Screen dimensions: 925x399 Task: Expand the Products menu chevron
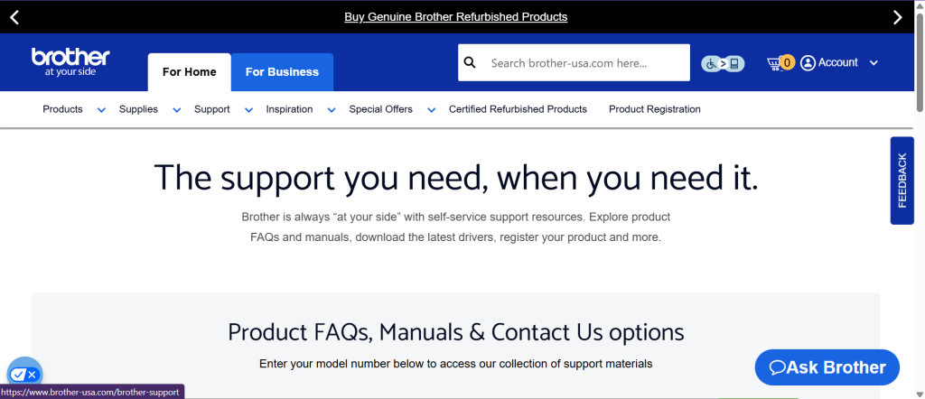(x=101, y=110)
